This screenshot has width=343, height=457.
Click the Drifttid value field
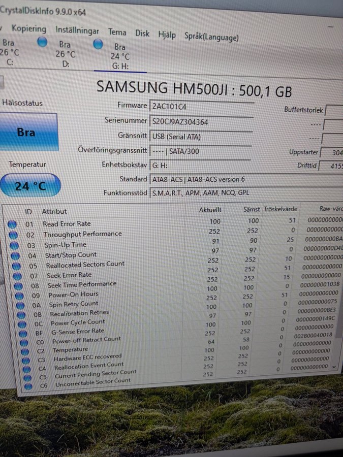point(331,166)
